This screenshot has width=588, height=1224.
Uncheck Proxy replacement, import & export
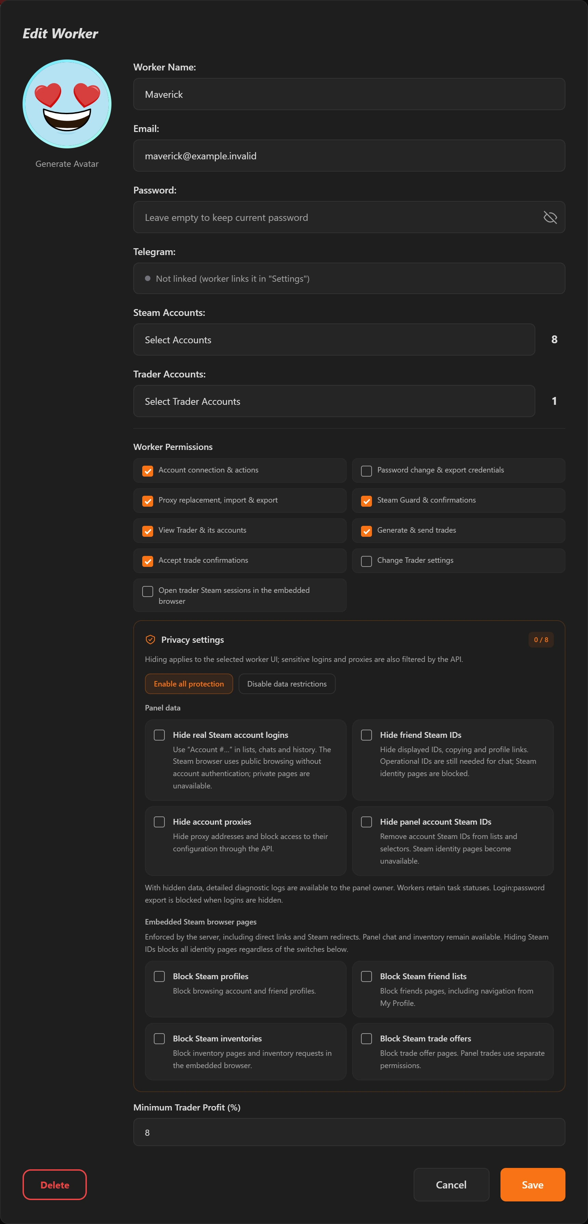click(148, 501)
